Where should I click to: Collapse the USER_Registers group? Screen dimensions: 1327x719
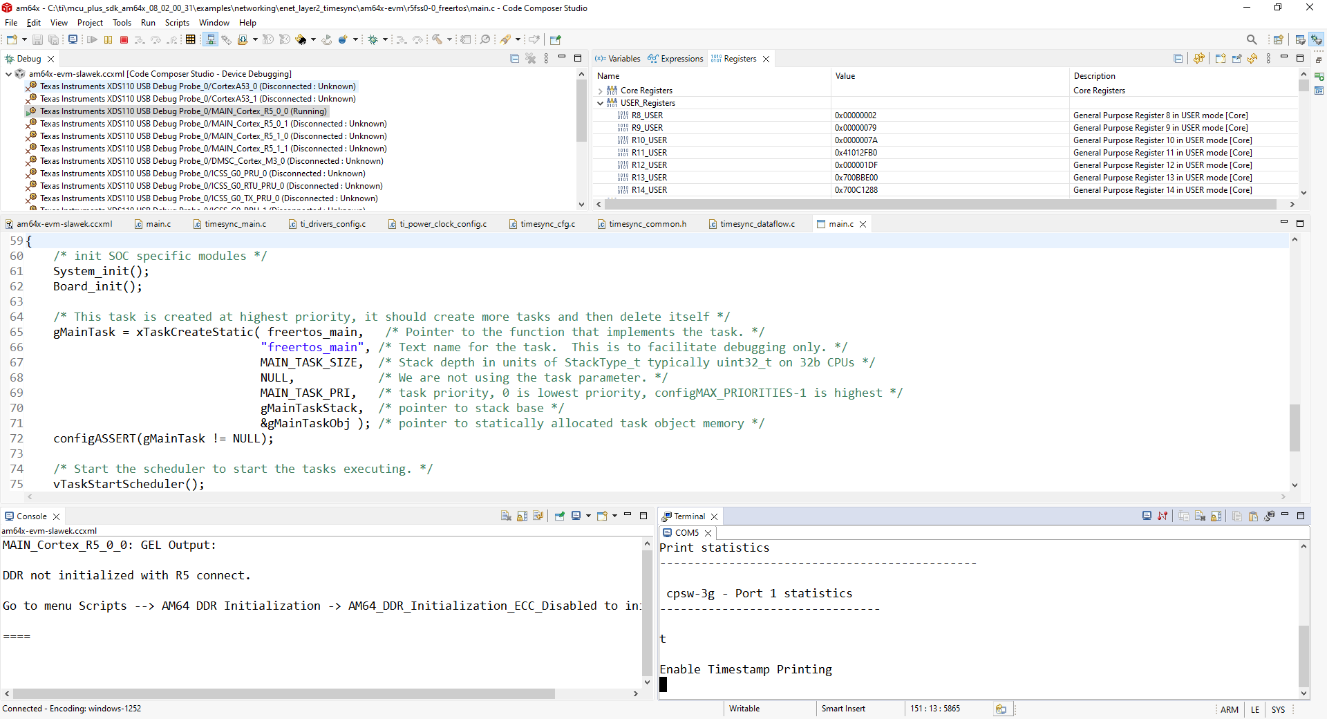(600, 103)
